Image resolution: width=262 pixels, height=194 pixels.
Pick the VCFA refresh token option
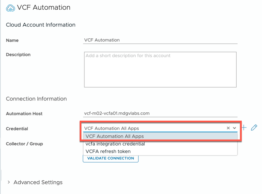[108, 151]
